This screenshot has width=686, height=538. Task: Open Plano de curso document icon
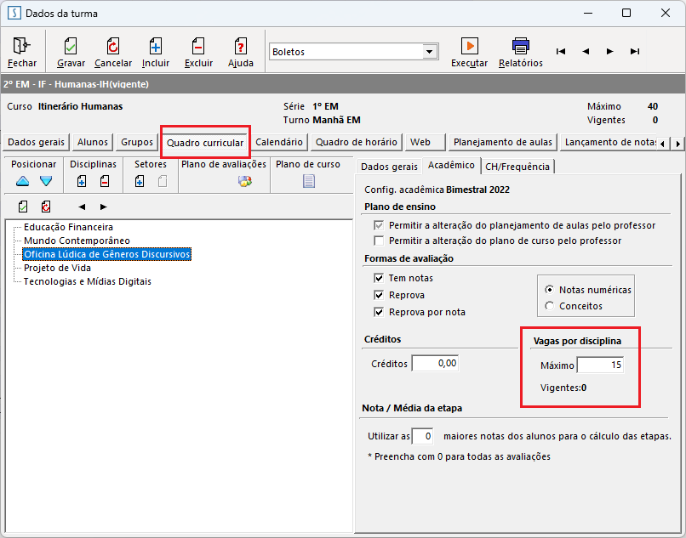309,181
